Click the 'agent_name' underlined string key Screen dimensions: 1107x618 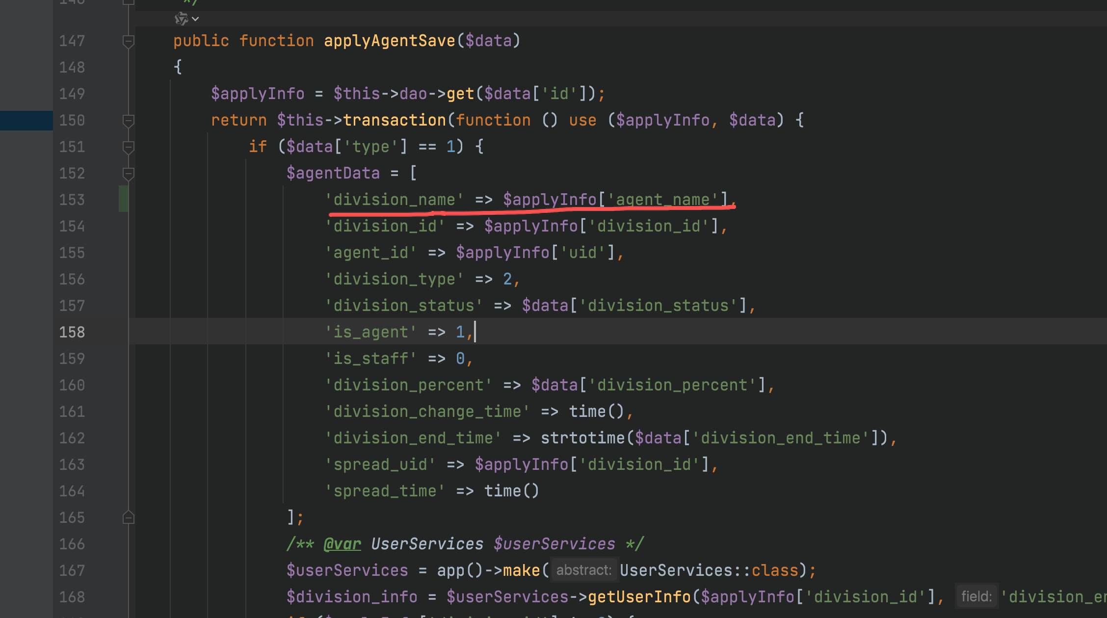click(x=663, y=200)
